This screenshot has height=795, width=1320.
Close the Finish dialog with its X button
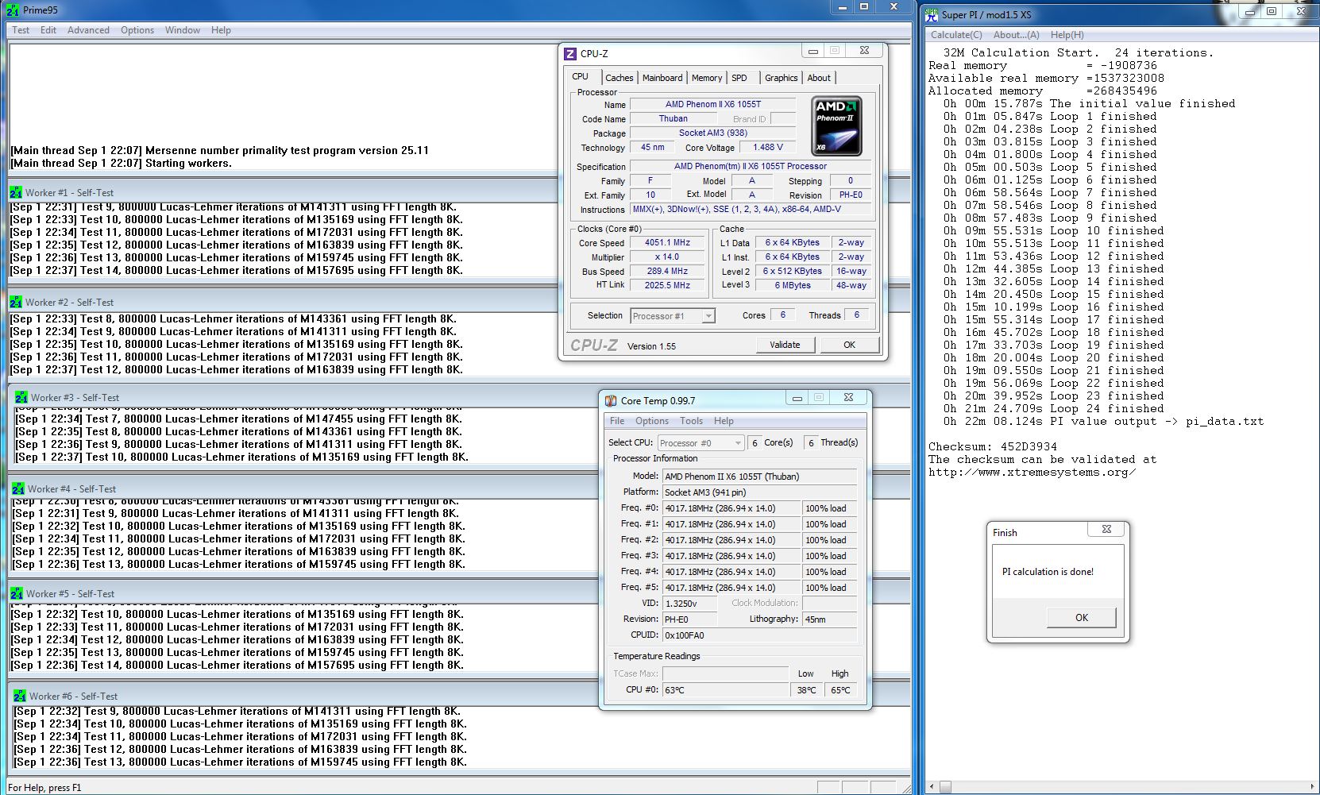pyautogui.click(x=1106, y=529)
